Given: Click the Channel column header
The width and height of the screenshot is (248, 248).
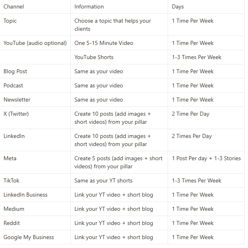Looking at the screenshot, I should (14, 6).
